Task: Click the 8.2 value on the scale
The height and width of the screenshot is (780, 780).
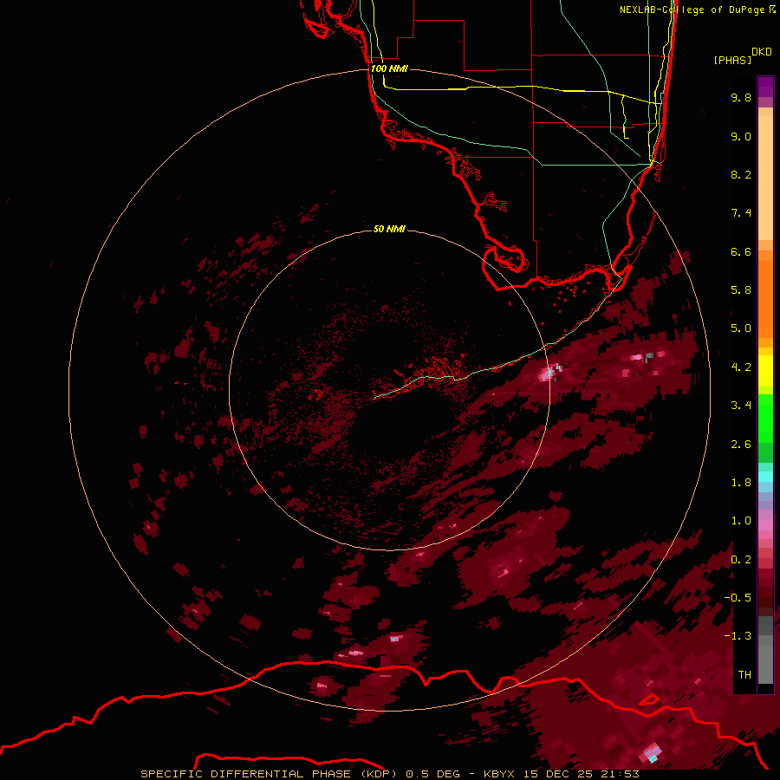Action: point(741,174)
